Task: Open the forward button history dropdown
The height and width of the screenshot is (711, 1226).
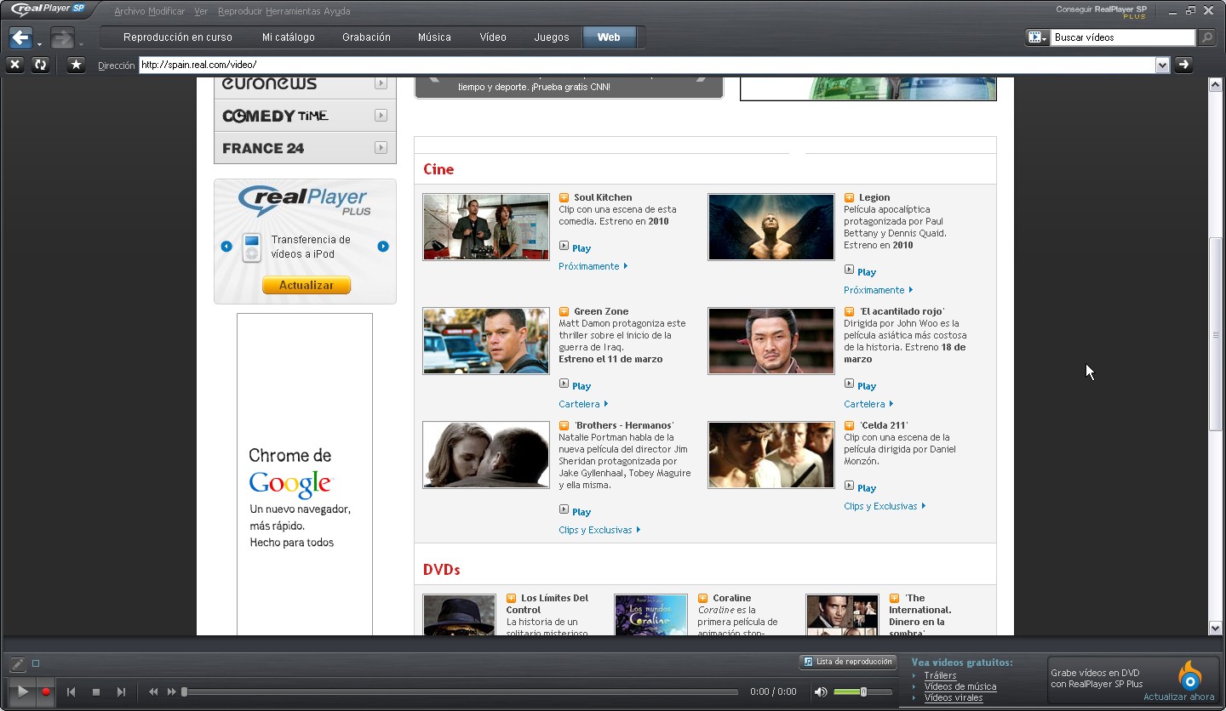Action: (81, 44)
